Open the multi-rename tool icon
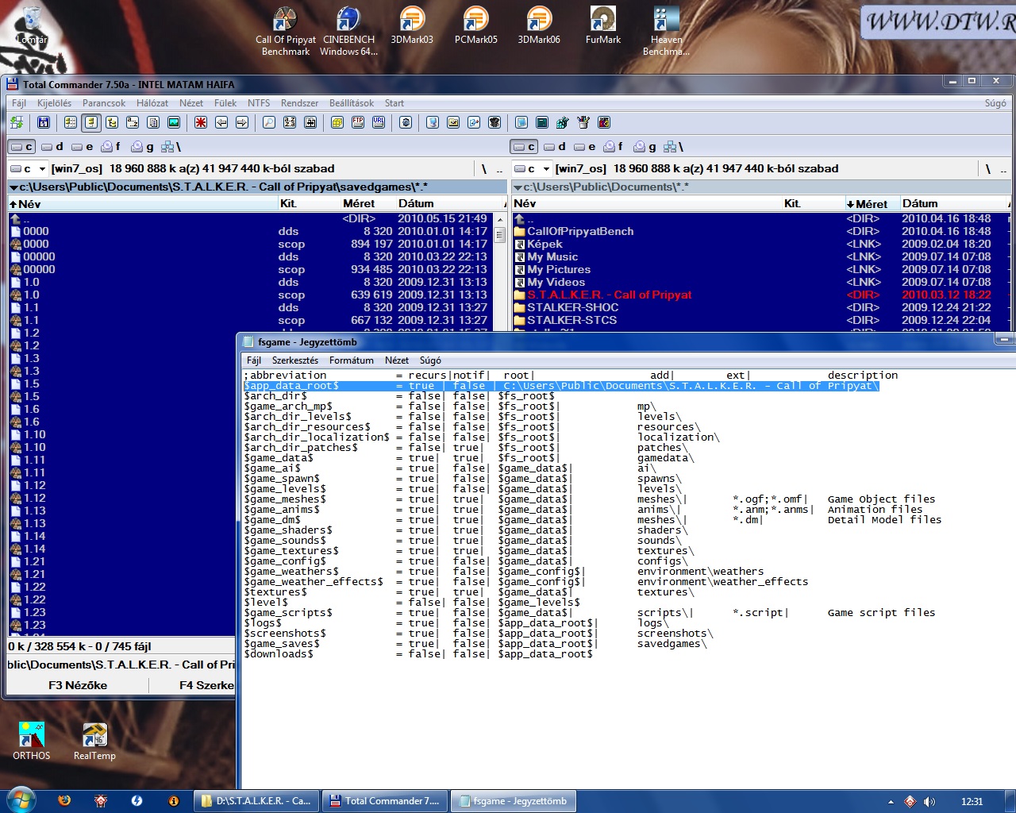1016x813 pixels. coord(290,122)
